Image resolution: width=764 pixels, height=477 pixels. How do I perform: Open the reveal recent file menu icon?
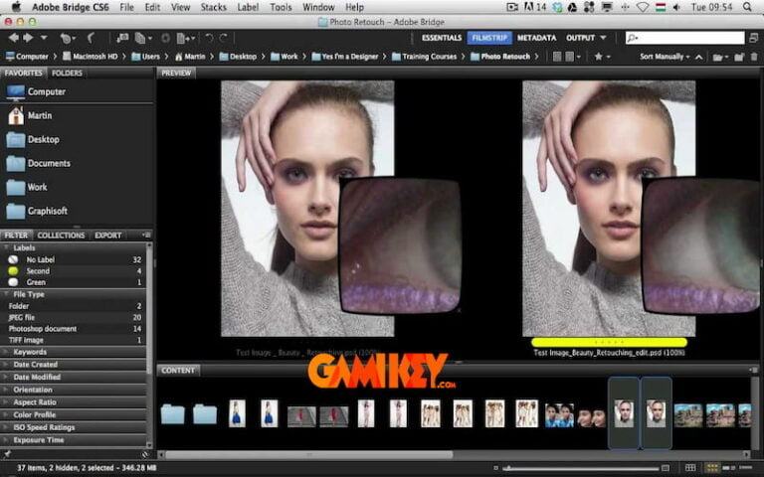coord(68,38)
